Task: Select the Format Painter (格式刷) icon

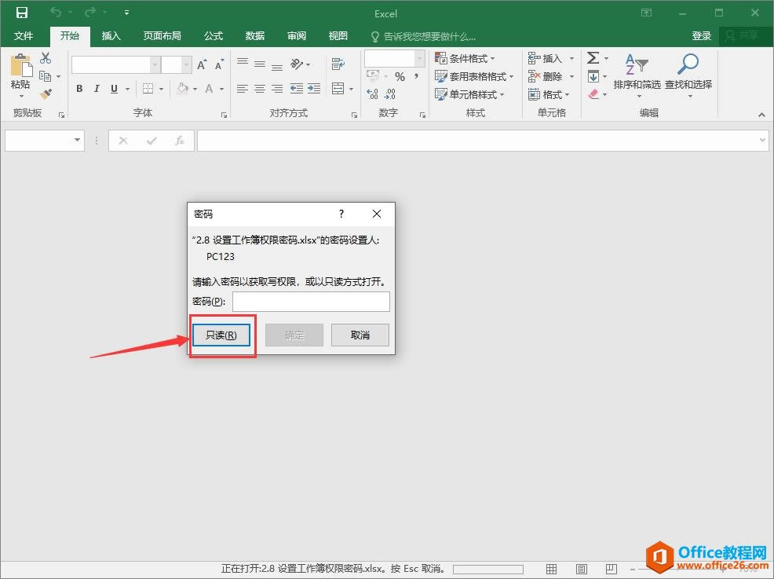Action: (47, 94)
